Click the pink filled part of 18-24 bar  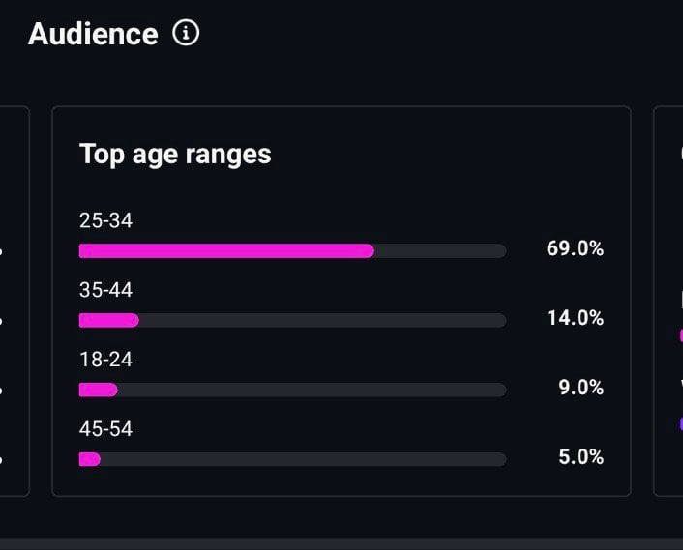click(x=98, y=390)
